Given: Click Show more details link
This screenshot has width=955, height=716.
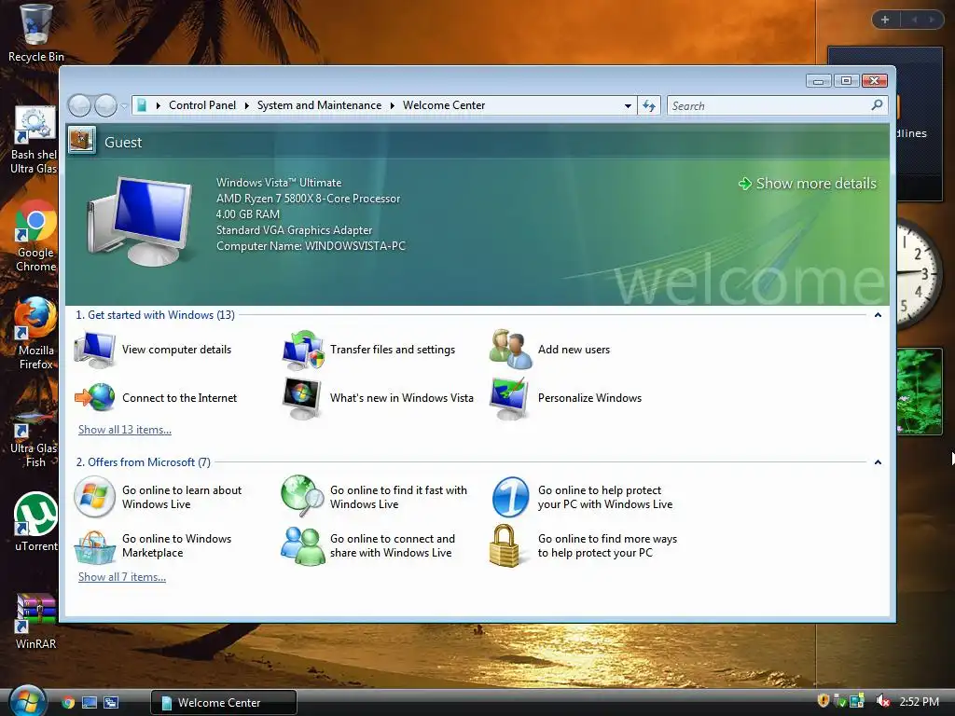Looking at the screenshot, I should 808,184.
